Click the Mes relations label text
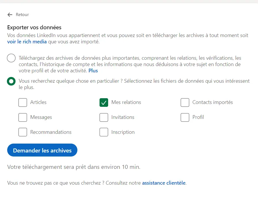 click(x=127, y=102)
